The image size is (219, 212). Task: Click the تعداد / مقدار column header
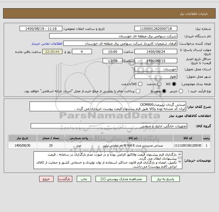(51, 138)
